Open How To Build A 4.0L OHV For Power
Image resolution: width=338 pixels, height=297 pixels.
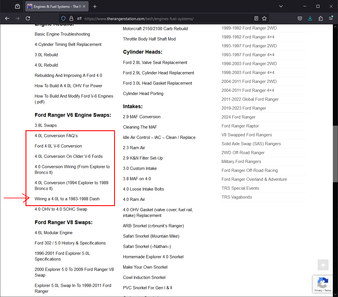pos(69,86)
